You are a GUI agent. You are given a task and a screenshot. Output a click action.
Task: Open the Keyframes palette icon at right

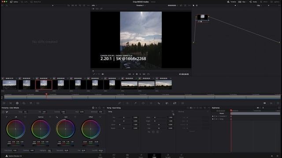coord(264,103)
